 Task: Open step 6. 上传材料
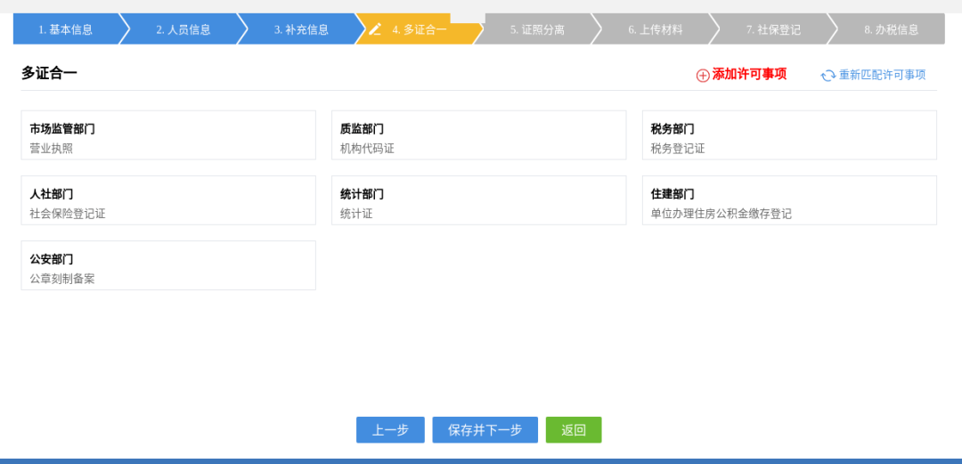point(656,29)
